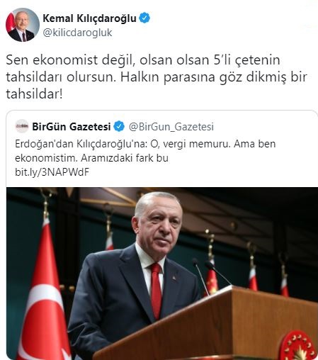Viewport: 318px width, 360px height.
Task: Open the Kemal Kılıçdaroğlu display name
Action: point(89,18)
